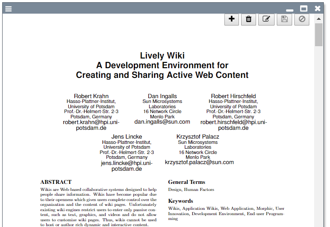The height and width of the screenshot is (227, 330).
Task: Click the cancel (circle-slash) button
Action: pyautogui.click(x=302, y=19)
